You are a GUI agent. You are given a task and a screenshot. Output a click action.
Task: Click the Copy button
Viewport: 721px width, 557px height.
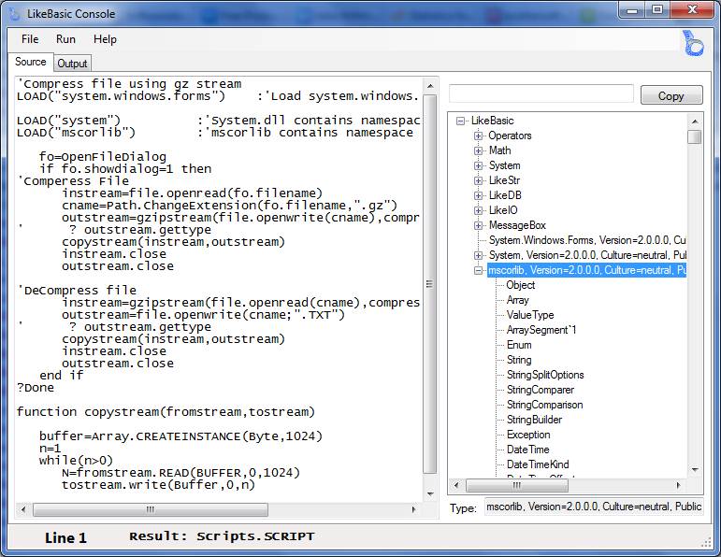671,95
